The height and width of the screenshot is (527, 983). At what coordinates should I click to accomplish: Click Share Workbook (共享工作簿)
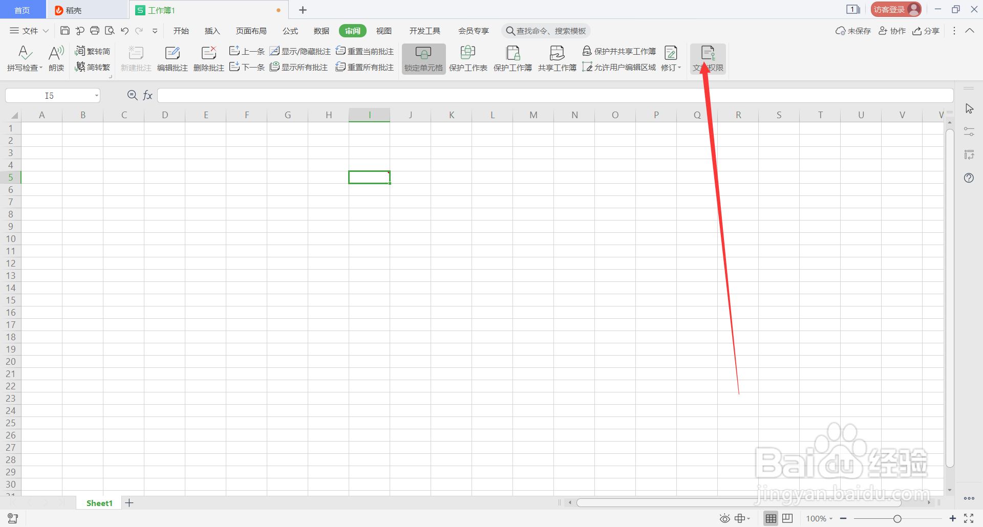click(x=557, y=59)
